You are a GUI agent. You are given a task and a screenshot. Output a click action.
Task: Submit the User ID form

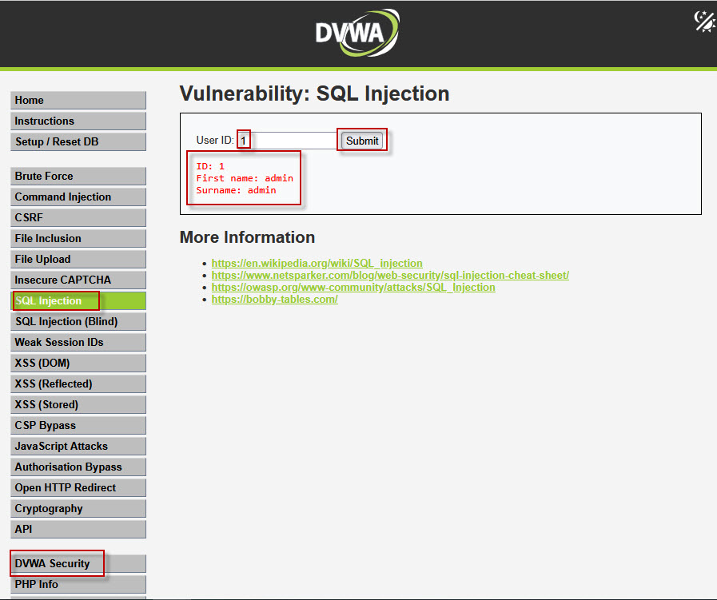coord(361,140)
